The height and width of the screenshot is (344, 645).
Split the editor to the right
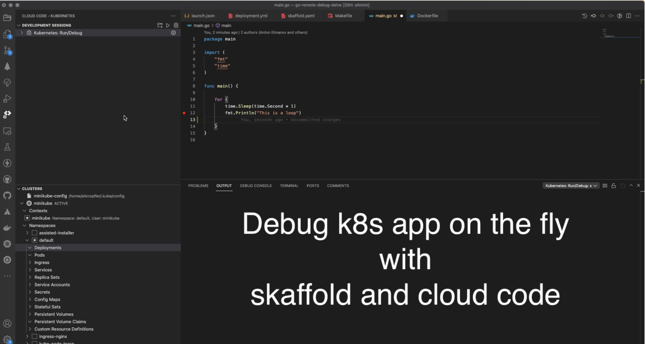(x=628, y=16)
